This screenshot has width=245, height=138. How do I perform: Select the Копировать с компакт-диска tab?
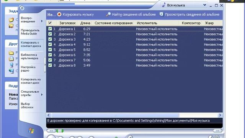[x=31, y=44]
